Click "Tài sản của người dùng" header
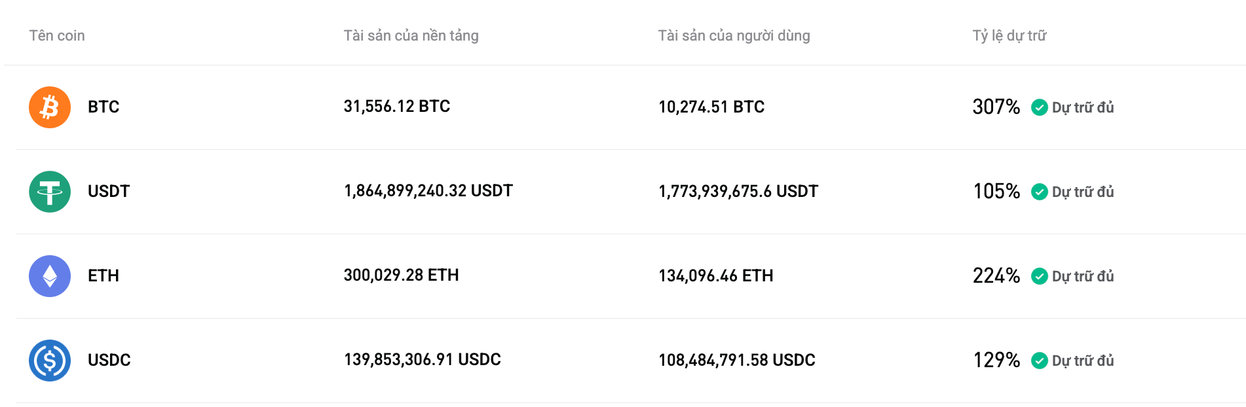1246x407 pixels. [734, 36]
